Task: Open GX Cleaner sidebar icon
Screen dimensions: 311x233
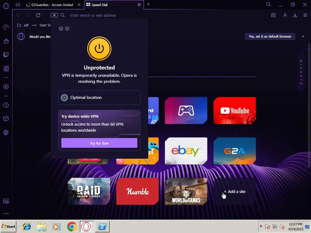Action: (x=6, y=41)
